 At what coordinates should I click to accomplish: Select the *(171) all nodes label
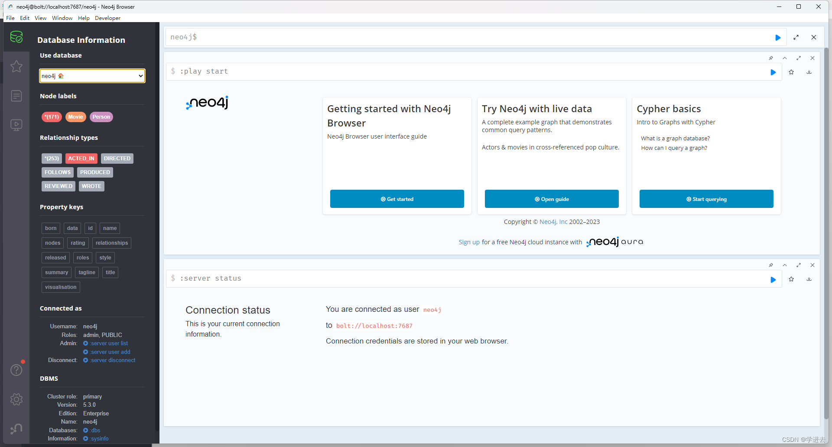pos(52,117)
